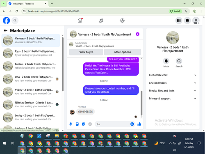Send a thumbs-up like

pos(139,124)
